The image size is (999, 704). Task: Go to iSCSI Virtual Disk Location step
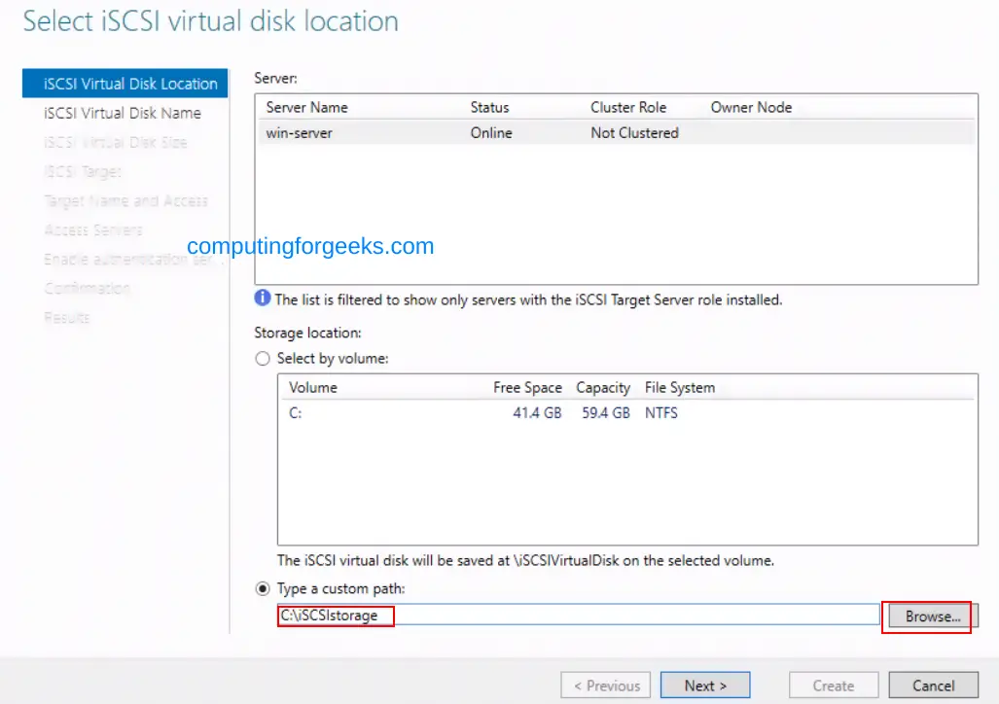point(130,84)
